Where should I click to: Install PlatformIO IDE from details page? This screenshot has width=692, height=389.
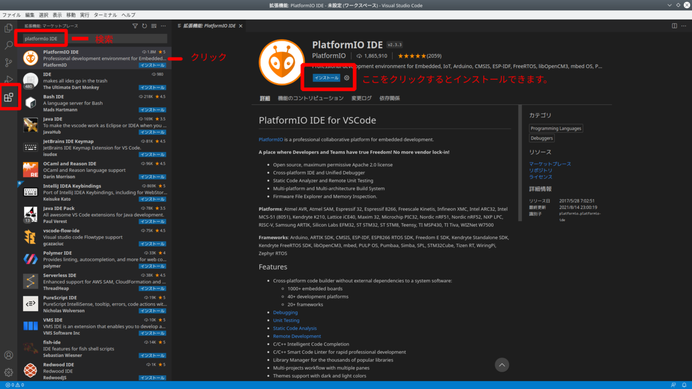[326, 78]
